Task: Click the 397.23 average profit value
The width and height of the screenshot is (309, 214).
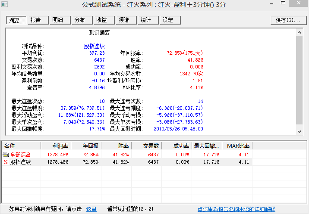Action: click(x=97, y=53)
